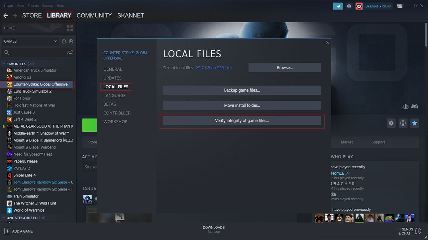
Task: Open the Skannet account dropdown
Action: click(x=373, y=6)
